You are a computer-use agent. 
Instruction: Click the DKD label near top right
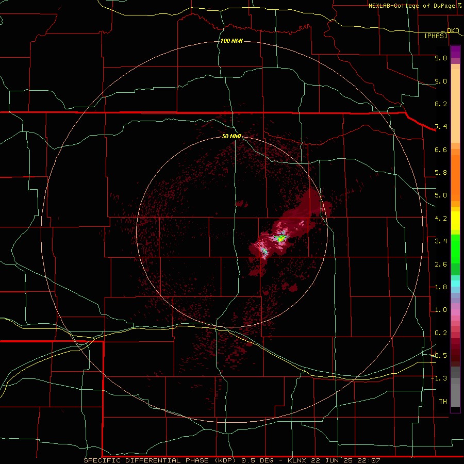tap(453, 30)
